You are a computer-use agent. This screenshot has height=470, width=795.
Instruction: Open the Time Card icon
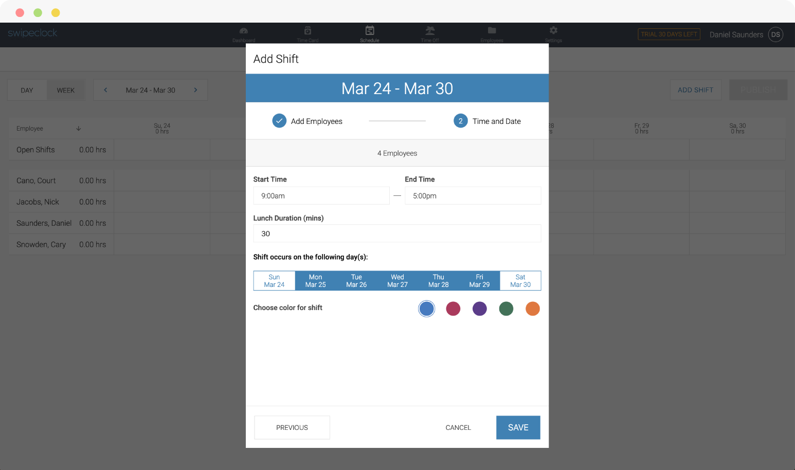[x=308, y=30]
